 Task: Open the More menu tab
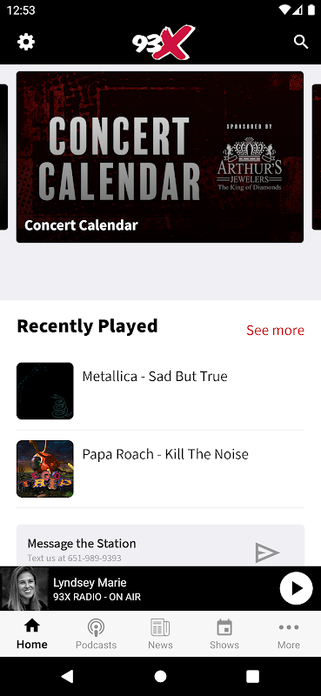289,634
